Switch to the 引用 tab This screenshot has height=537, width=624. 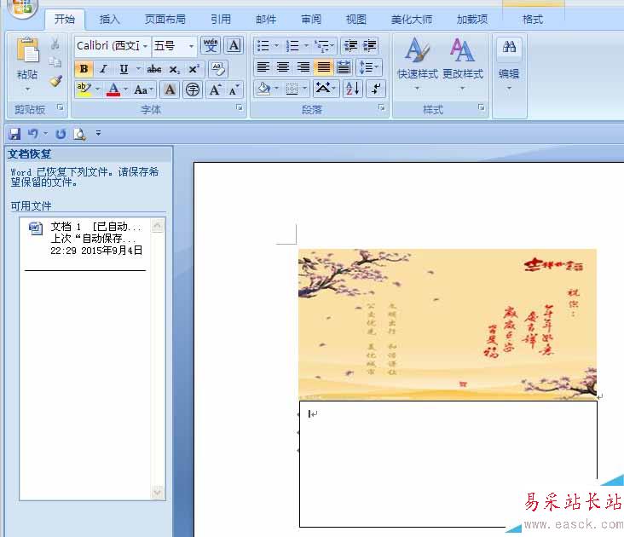221,19
